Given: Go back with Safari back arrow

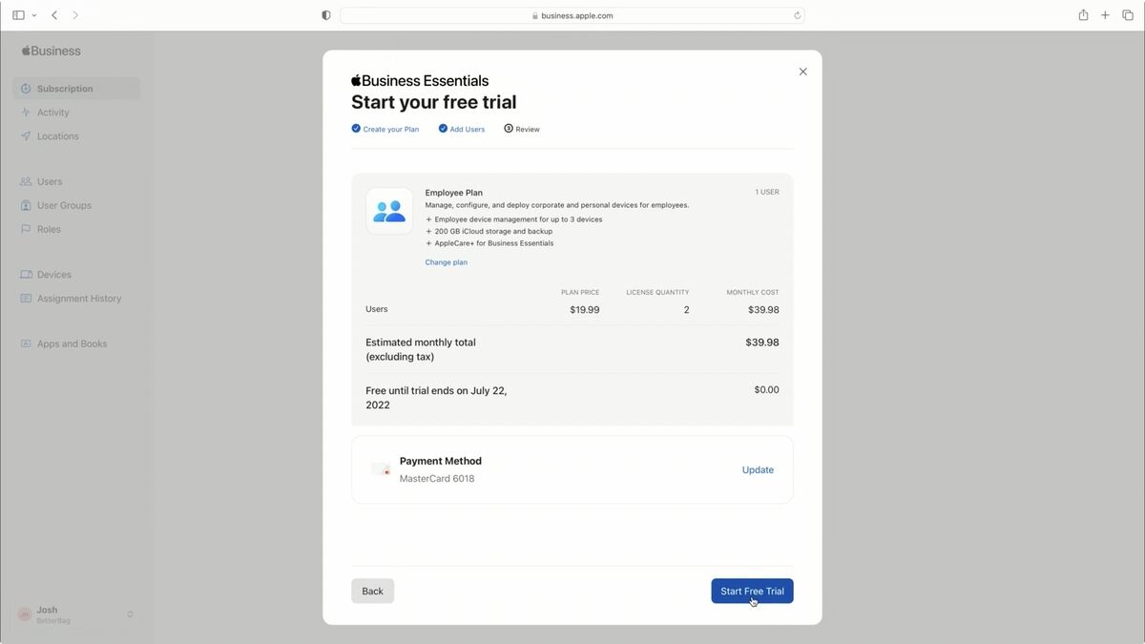Looking at the screenshot, I should click(x=54, y=15).
